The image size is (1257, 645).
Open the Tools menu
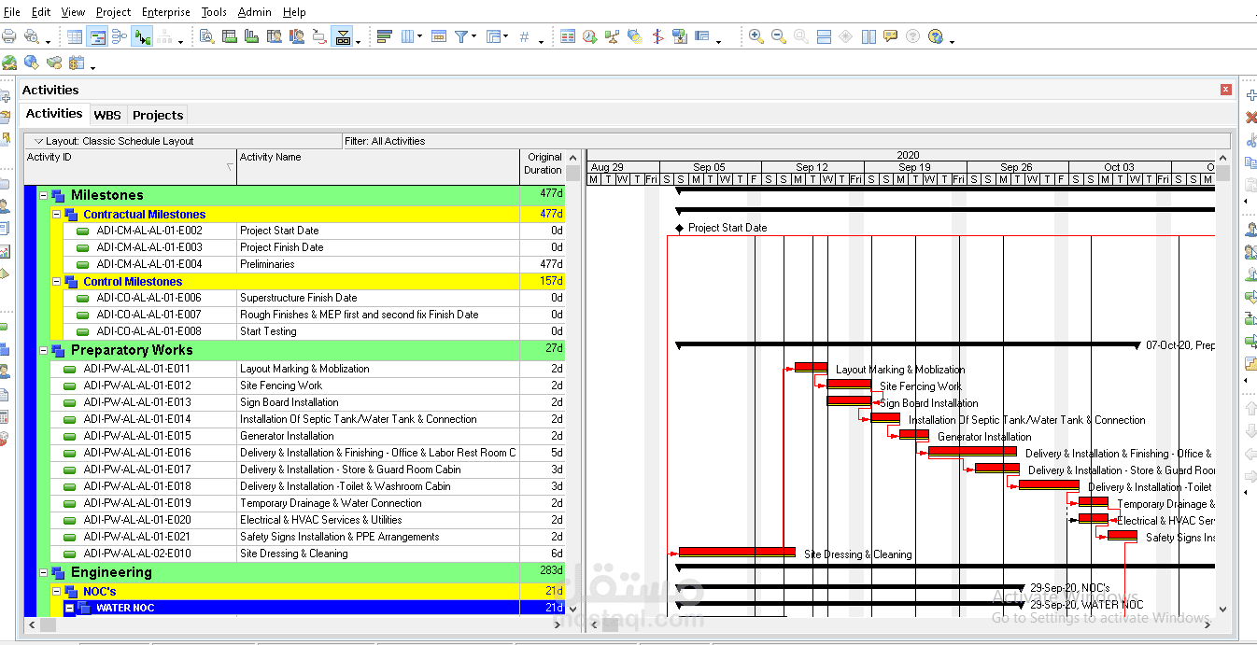(214, 12)
